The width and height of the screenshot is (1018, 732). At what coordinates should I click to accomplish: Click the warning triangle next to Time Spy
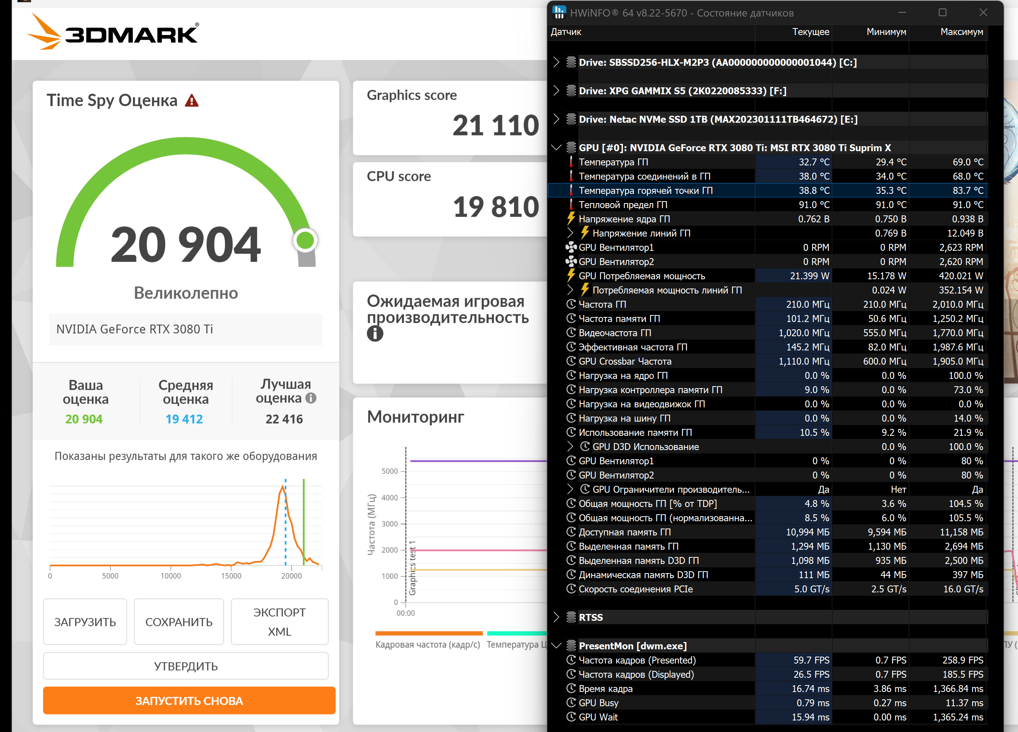pyautogui.click(x=192, y=100)
